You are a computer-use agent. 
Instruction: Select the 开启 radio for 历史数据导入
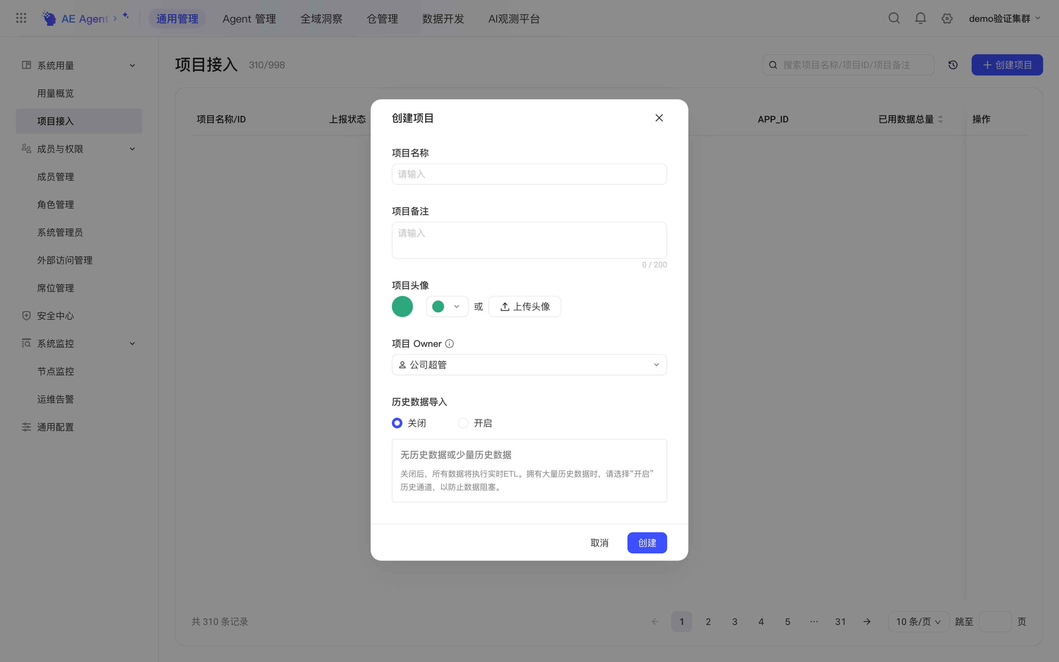(463, 423)
